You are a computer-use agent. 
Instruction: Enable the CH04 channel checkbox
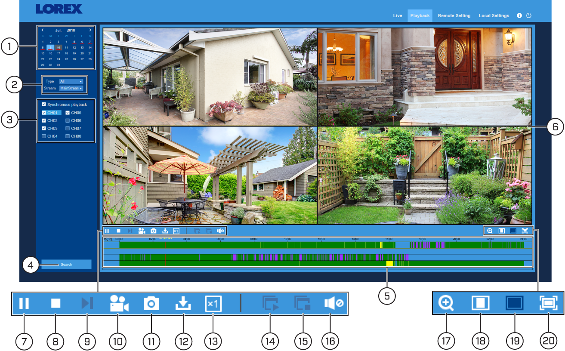point(43,136)
